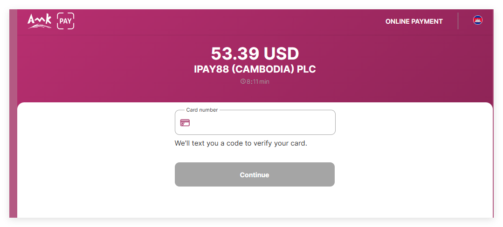Click the 8:11 min countdown timer text
The width and height of the screenshot is (503, 227).
[258, 82]
